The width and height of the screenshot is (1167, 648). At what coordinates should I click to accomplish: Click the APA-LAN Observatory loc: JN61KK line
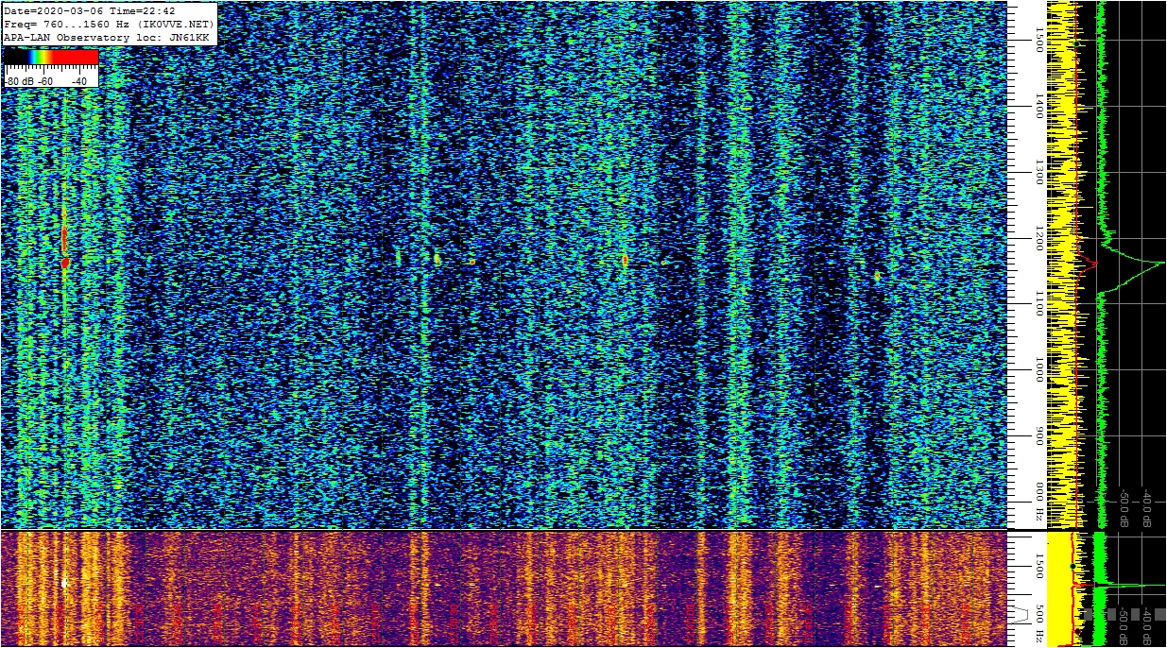107,37
